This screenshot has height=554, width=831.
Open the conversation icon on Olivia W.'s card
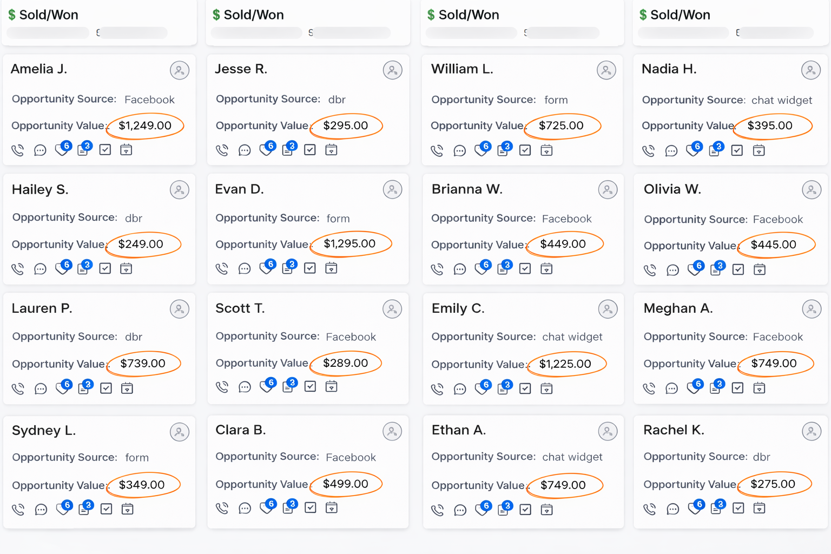(x=672, y=270)
